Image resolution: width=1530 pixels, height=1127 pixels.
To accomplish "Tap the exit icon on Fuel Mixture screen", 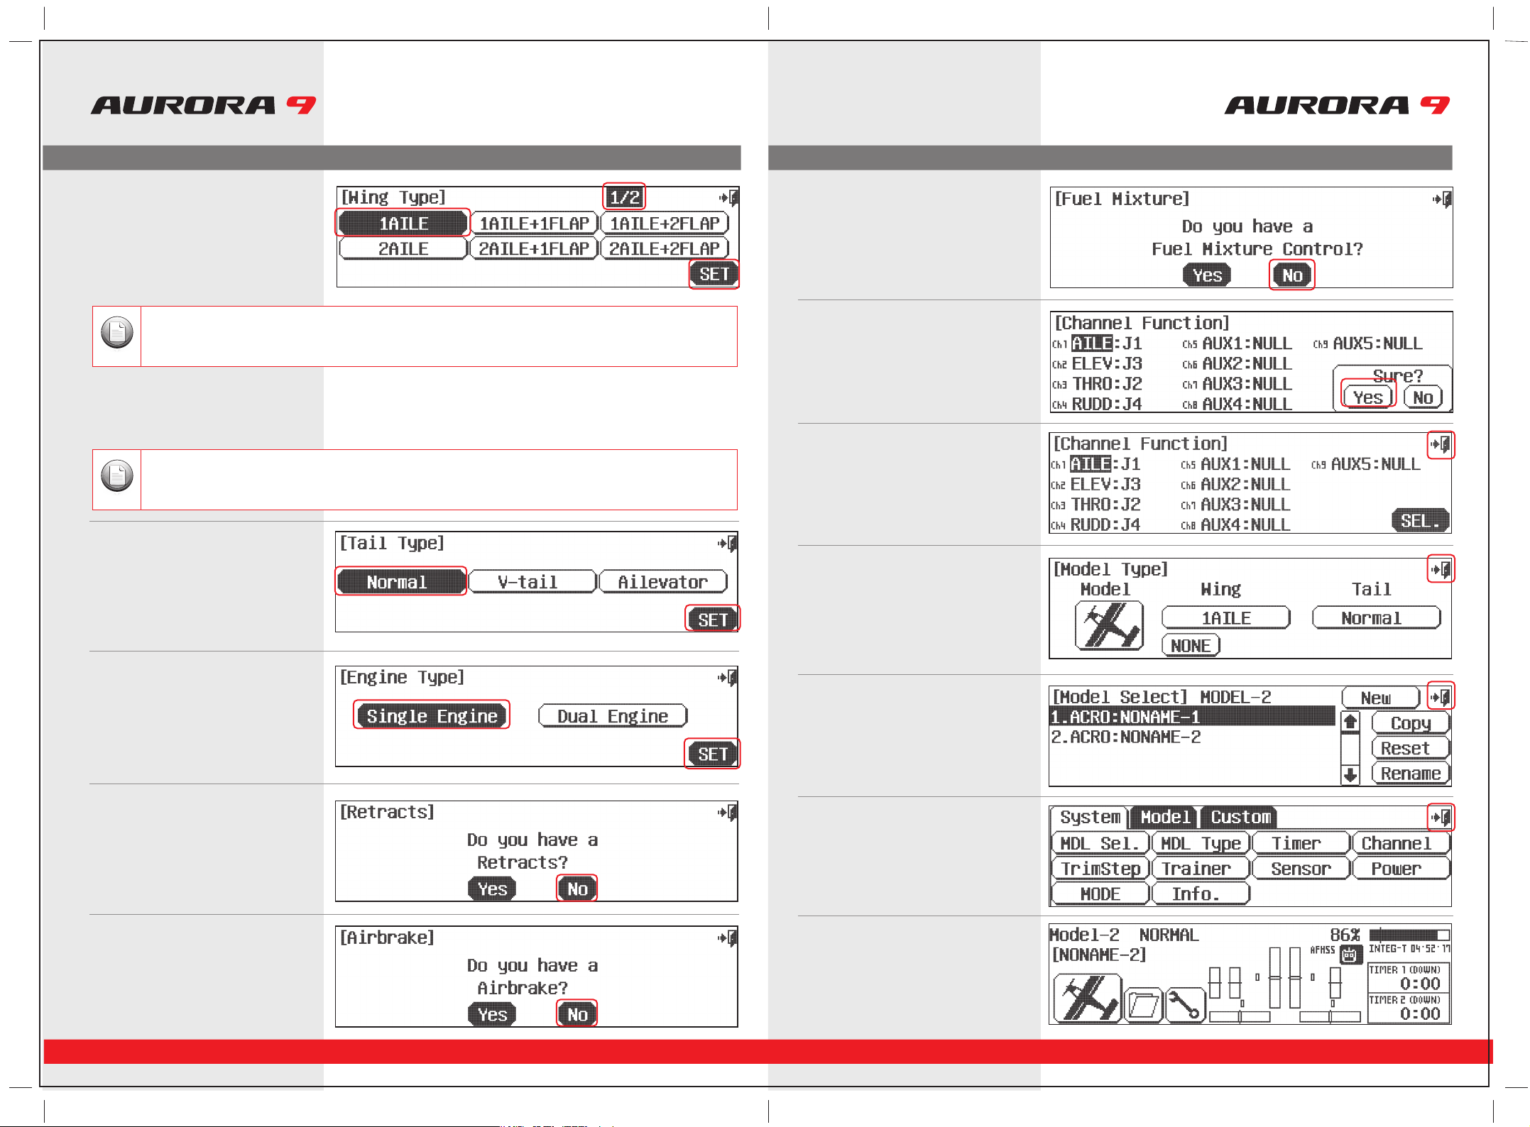I will click(x=1443, y=199).
